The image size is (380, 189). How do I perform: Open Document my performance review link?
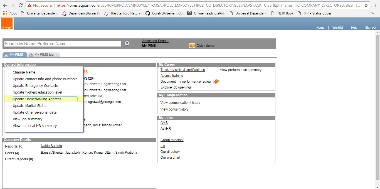(x=186, y=82)
